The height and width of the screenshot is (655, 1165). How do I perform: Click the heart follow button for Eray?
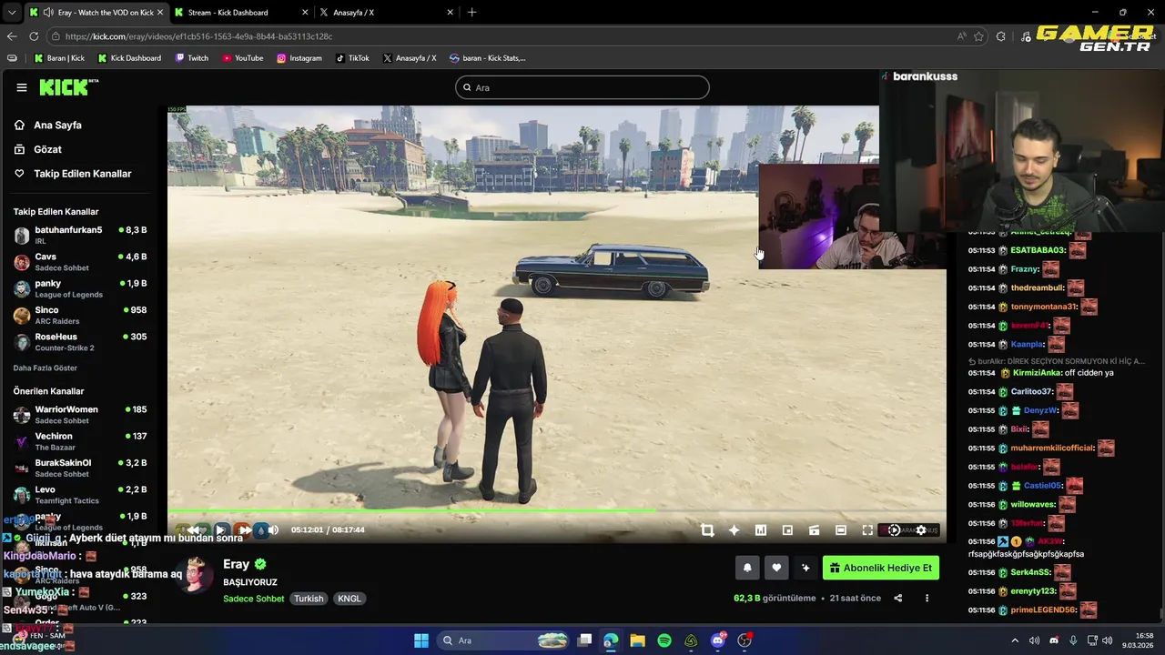776,568
